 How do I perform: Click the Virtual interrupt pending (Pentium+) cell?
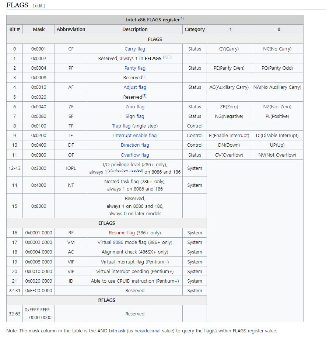[x=135, y=271]
